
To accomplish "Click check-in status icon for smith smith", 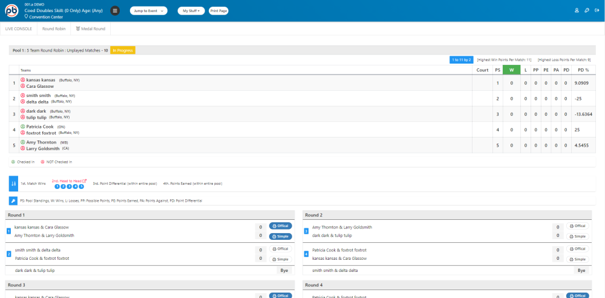I will click(23, 96).
